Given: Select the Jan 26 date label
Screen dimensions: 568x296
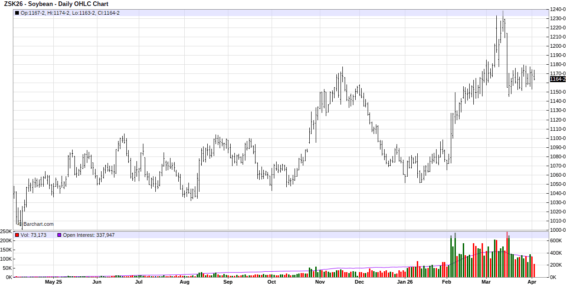Looking at the screenshot, I should (x=405, y=282).
